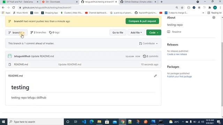Open repository About settings gear
This screenshot has width=223, height=125.
[x=214, y=18]
